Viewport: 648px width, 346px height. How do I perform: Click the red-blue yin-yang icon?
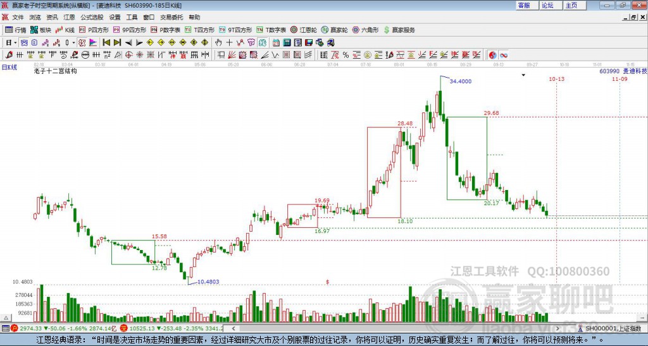pos(492,55)
